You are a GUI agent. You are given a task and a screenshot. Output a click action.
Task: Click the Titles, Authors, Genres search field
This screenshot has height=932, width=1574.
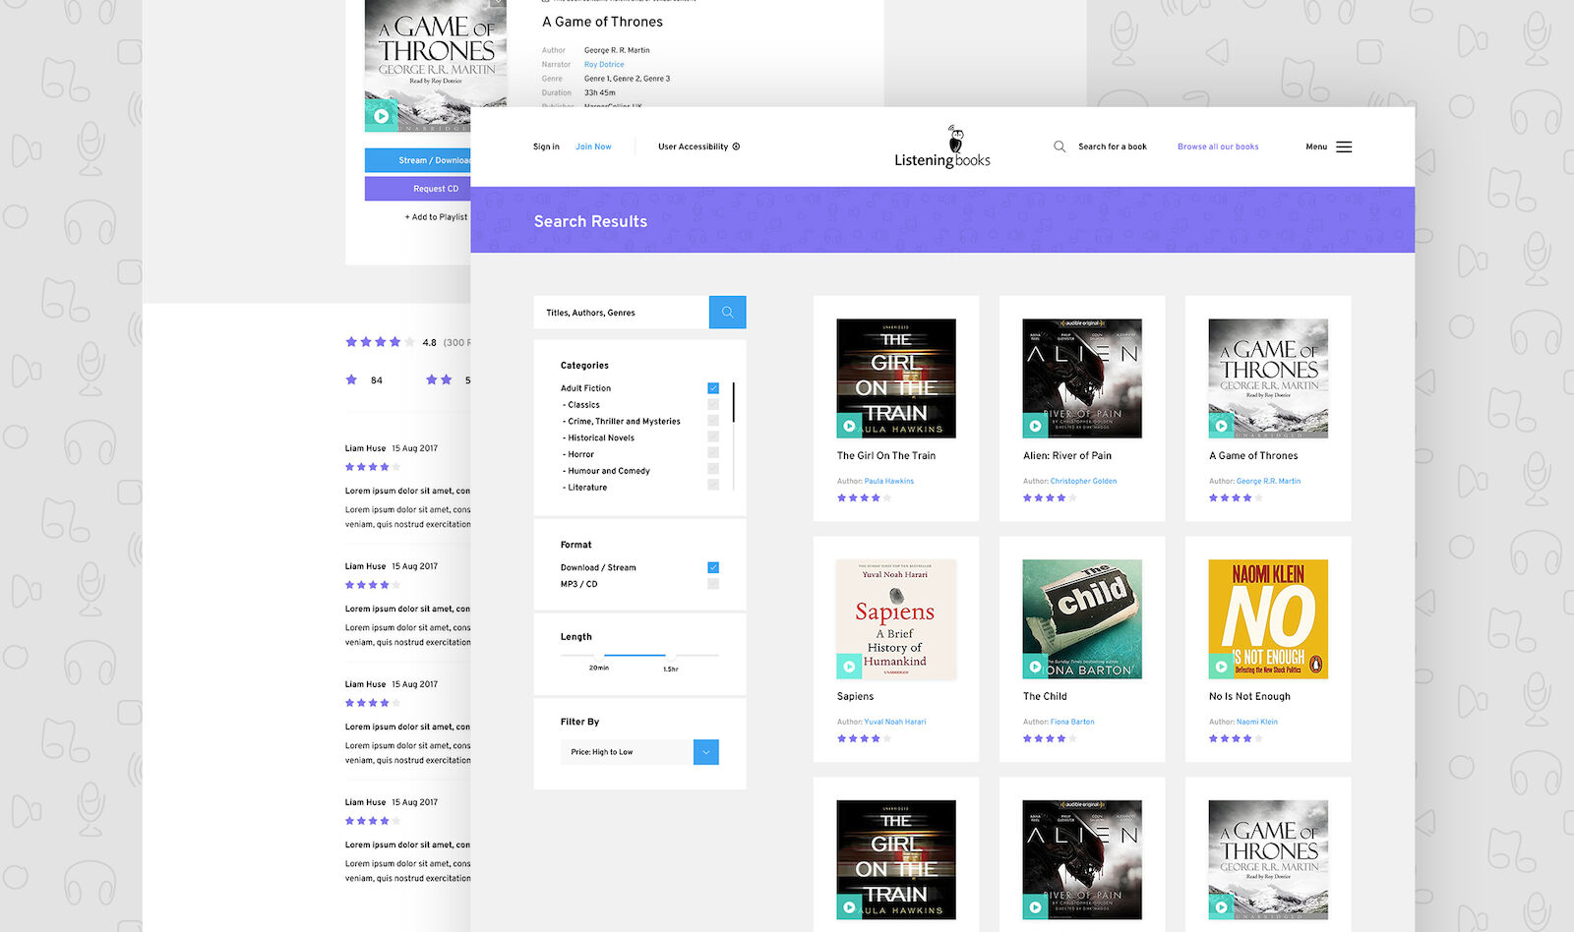pyautogui.click(x=621, y=313)
